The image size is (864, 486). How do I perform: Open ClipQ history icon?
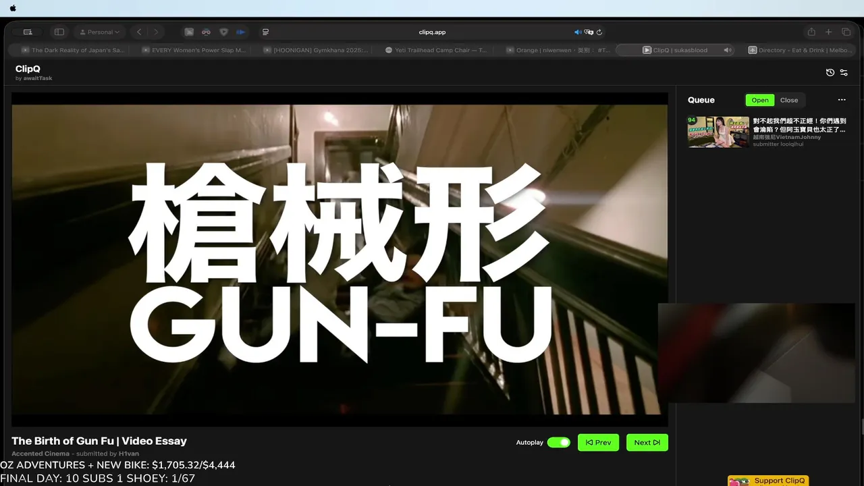tap(830, 72)
